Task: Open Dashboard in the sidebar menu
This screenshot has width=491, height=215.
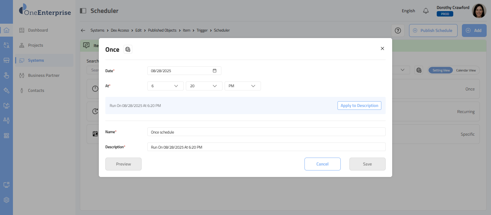Action: pyautogui.click(x=38, y=30)
